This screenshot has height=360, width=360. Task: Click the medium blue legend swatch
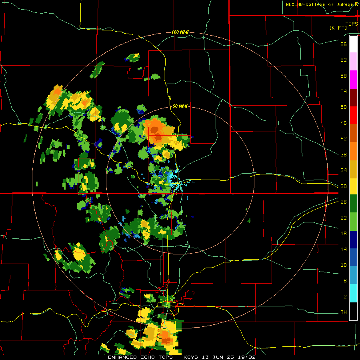coord(353,257)
